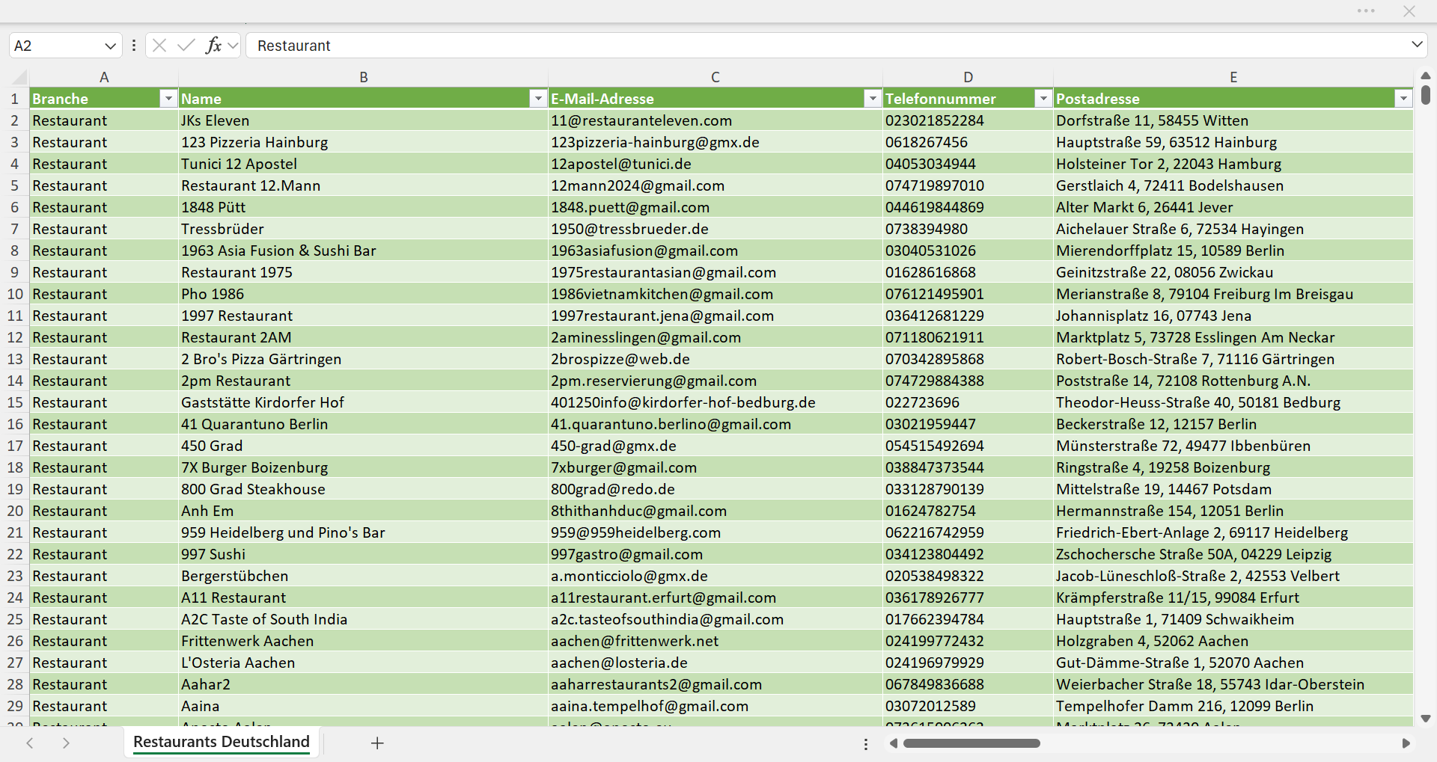
Task: Open the function list dropdown arrow
Action: 233,46
